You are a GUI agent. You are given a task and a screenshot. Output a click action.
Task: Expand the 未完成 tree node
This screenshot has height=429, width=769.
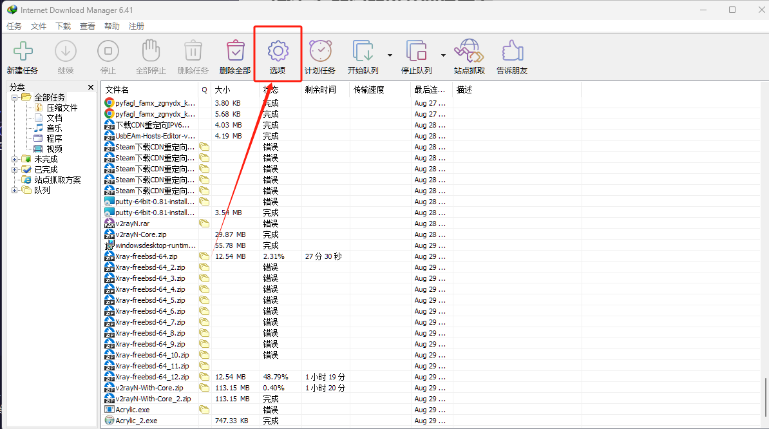pyautogui.click(x=15, y=159)
